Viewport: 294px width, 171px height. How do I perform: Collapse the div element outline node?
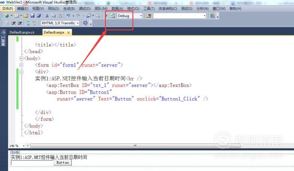point(21,72)
